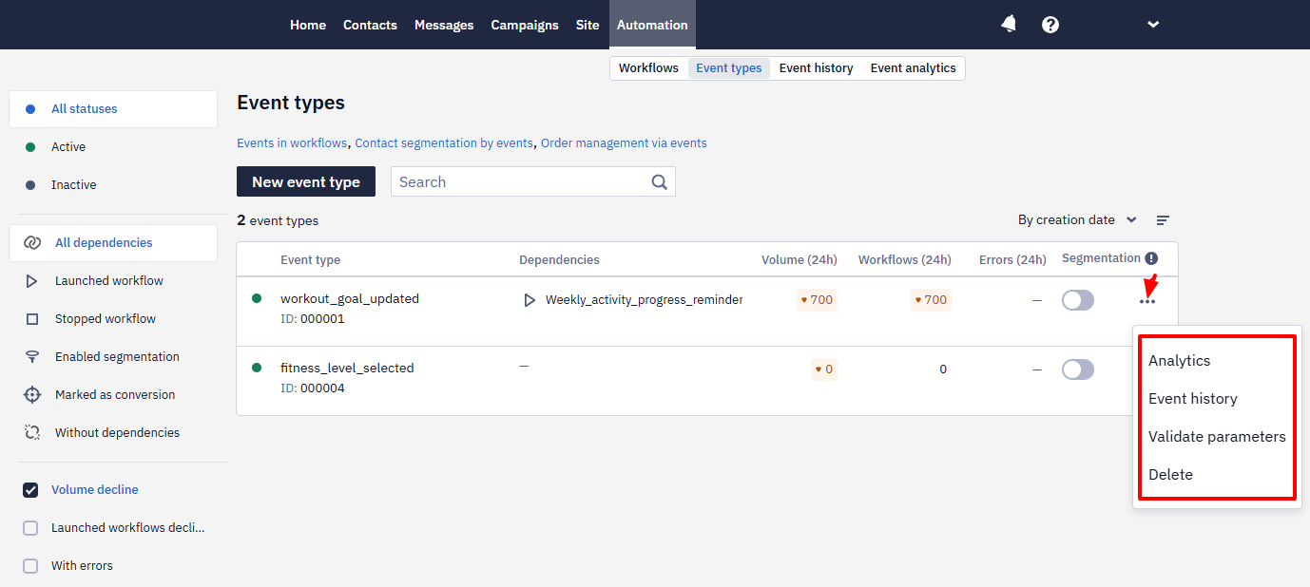The width and height of the screenshot is (1310, 587).
Task: Click the search magnifier icon
Action: click(660, 182)
